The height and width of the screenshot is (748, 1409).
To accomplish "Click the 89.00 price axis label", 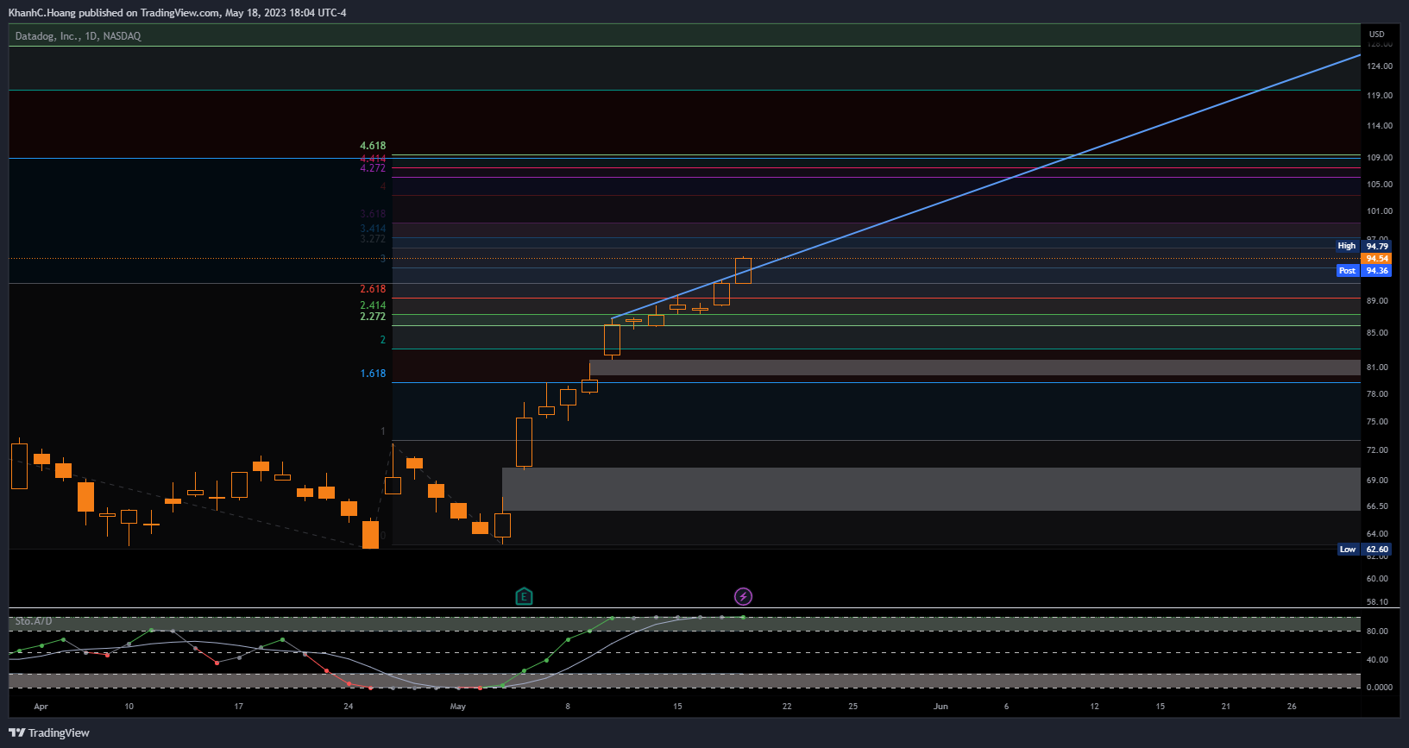I will 1377,300.
